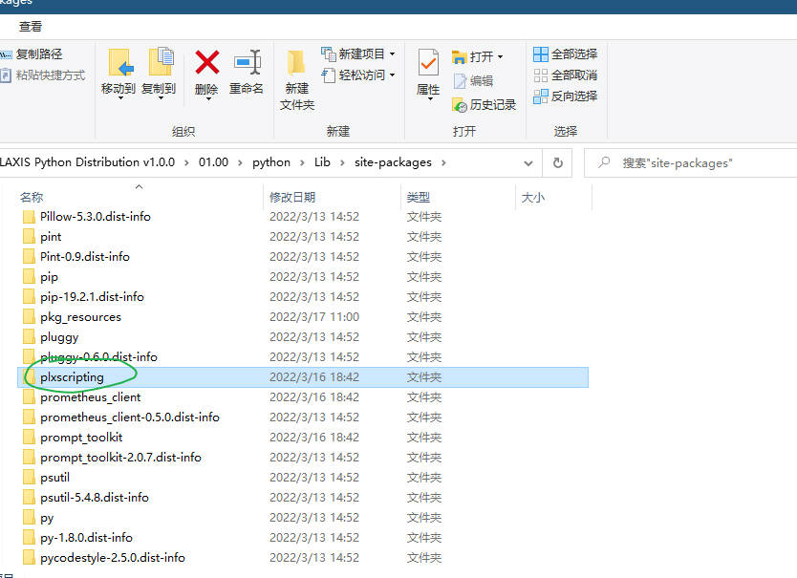Open History (历史记录)
797x578 pixels.
coord(484,105)
